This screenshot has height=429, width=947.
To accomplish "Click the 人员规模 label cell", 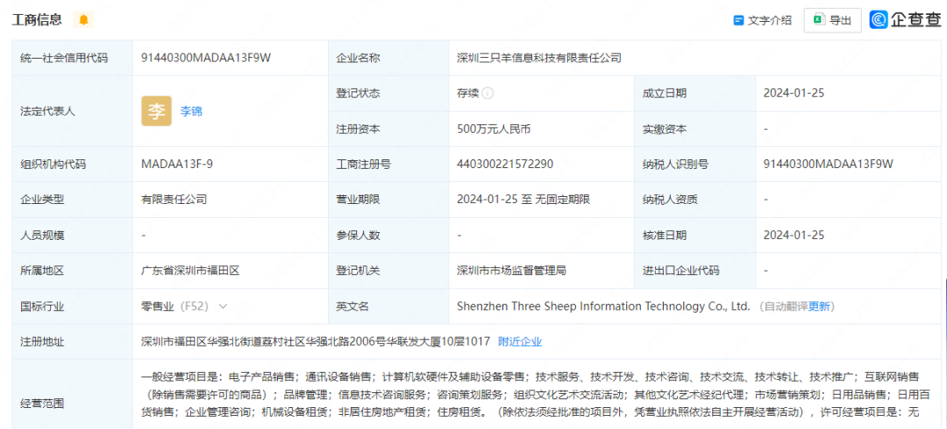I will (73, 236).
